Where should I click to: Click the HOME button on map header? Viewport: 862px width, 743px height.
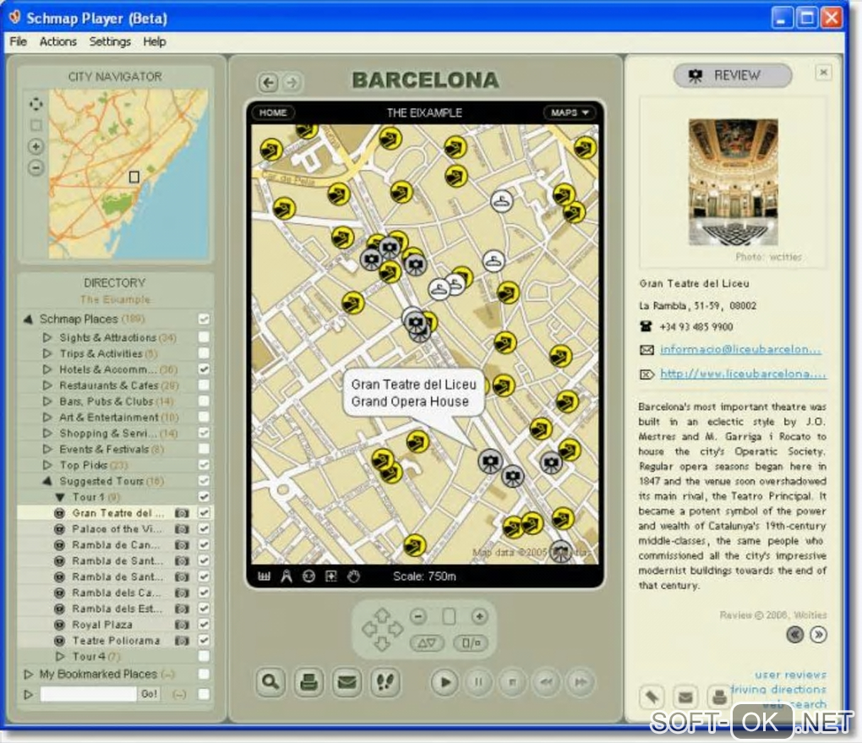coord(273,112)
